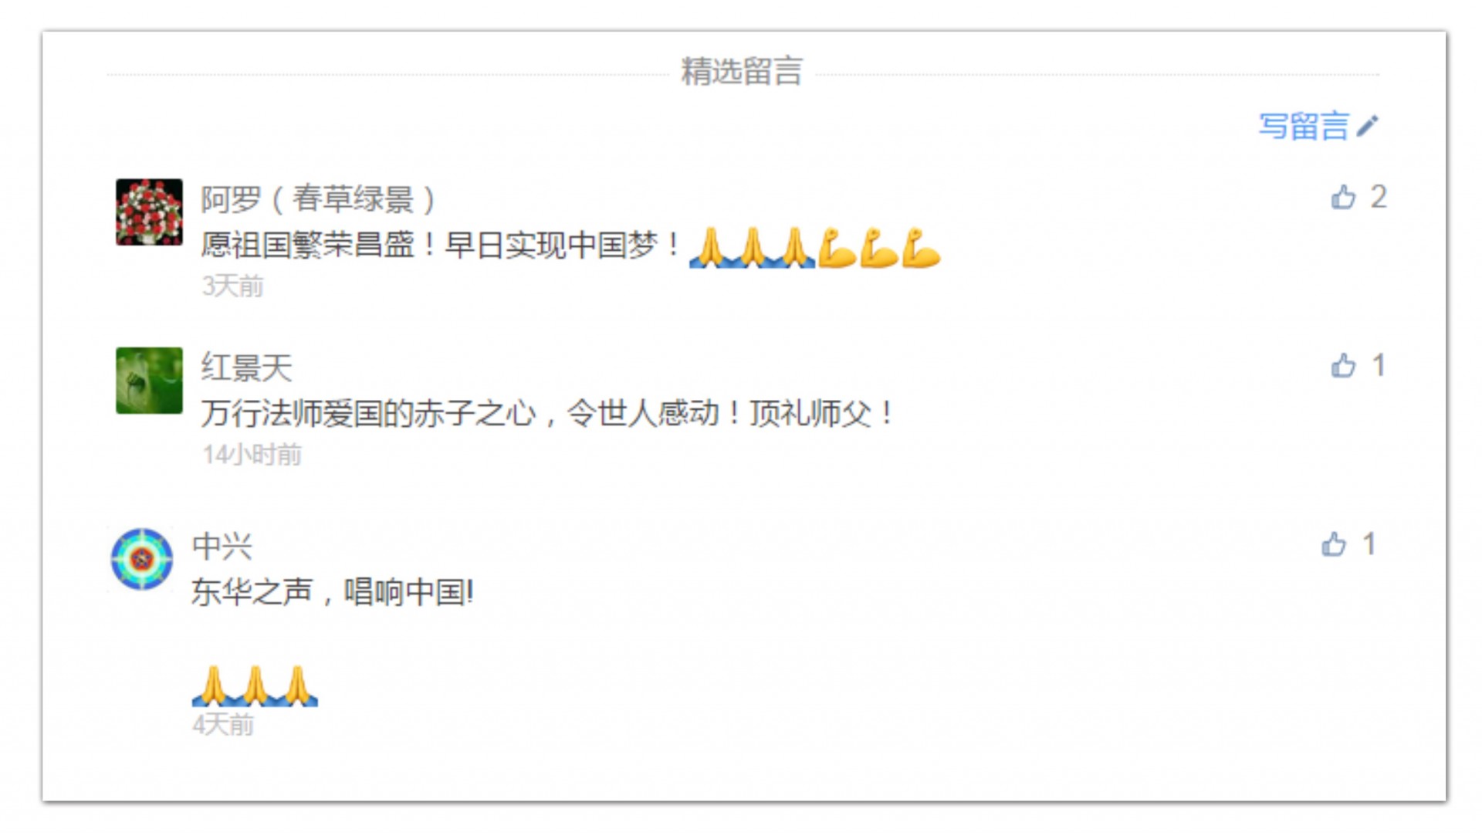
Task: Click the username 红景天
Action: 246,367
